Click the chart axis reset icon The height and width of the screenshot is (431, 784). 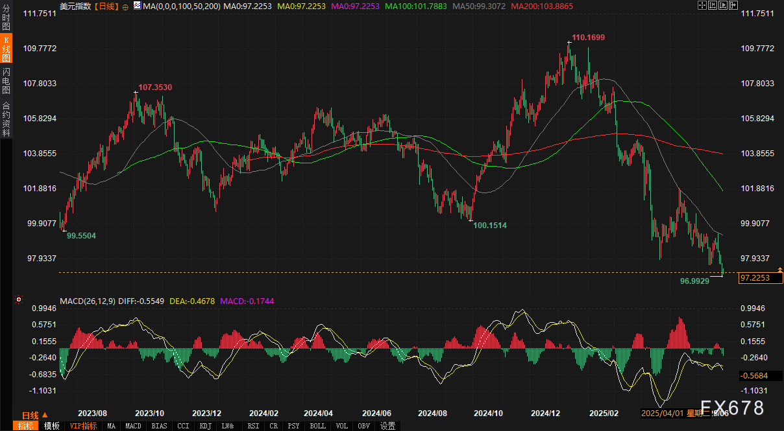coord(712,5)
